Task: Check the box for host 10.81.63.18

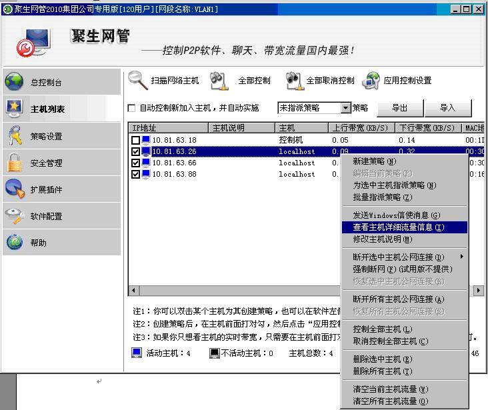Action: pos(136,140)
